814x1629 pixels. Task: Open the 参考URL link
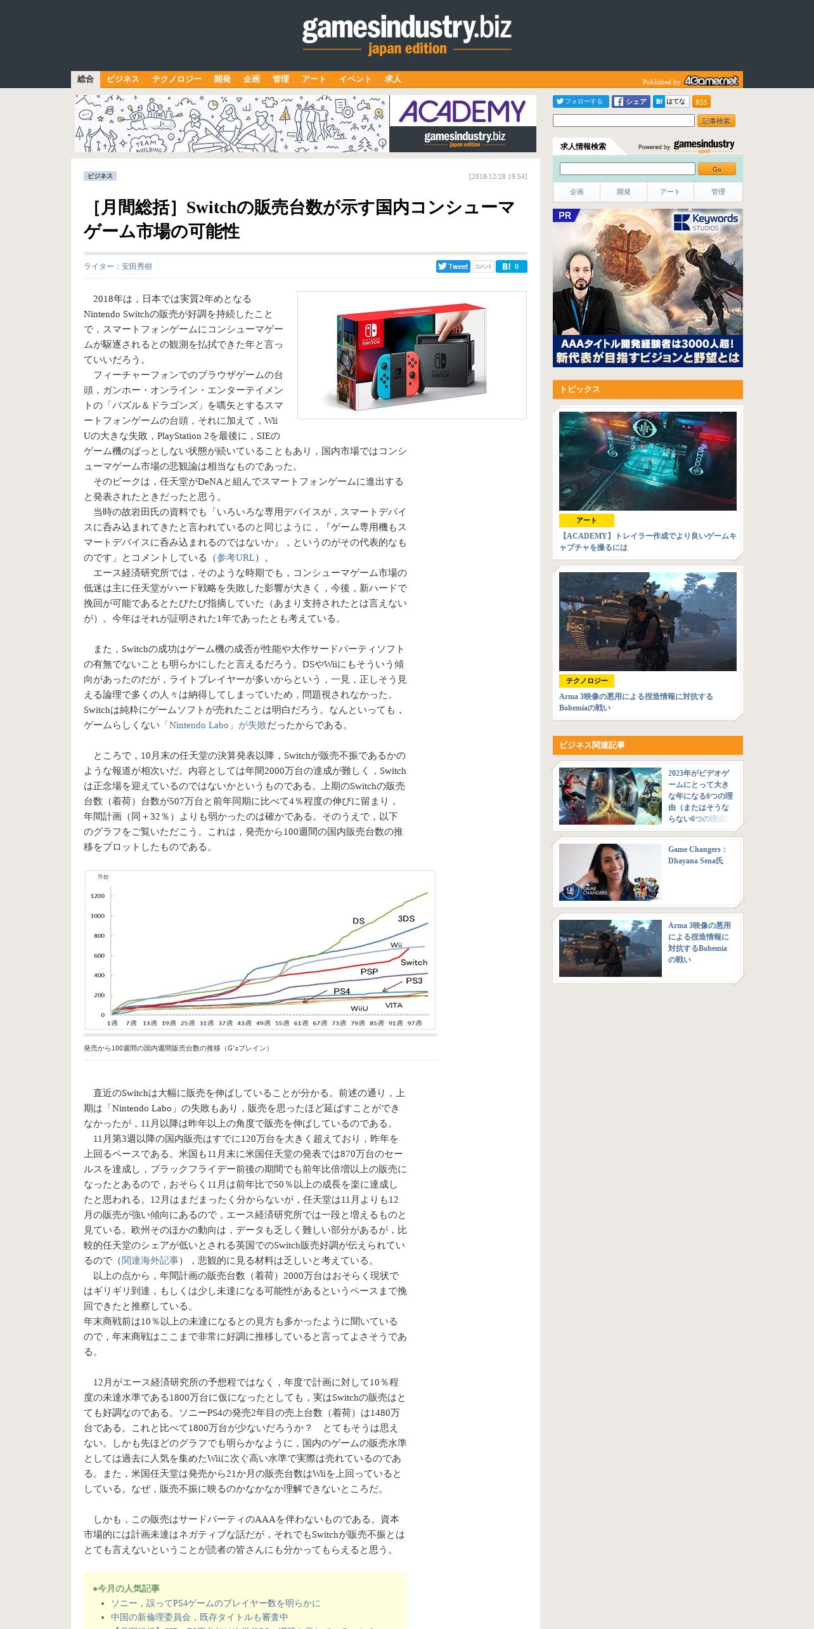pyautogui.click(x=236, y=558)
